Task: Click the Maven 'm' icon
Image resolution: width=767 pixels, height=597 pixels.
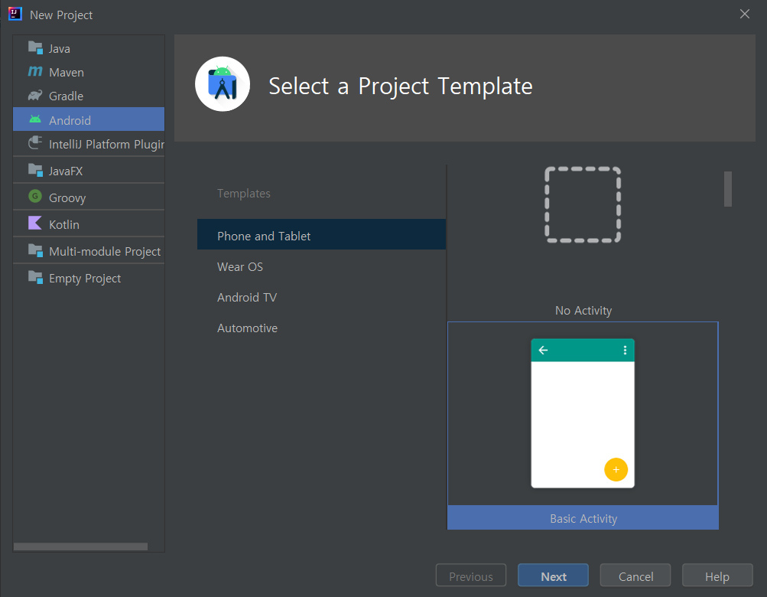Action: coord(35,71)
